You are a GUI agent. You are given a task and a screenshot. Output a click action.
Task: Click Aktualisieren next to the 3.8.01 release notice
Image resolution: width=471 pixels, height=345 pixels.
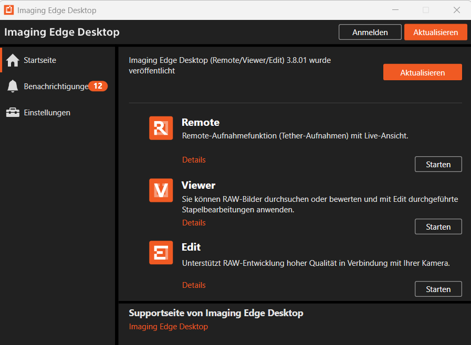pos(422,72)
